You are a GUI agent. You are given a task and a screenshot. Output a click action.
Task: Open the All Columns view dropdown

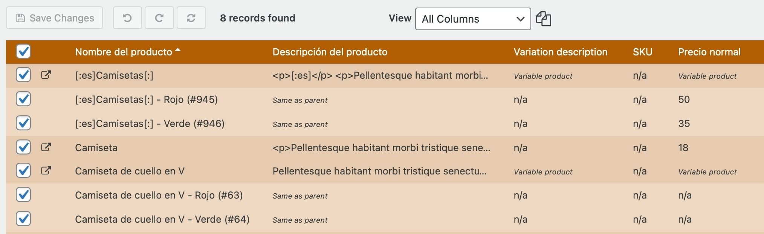pyautogui.click(x=473, y=19)
